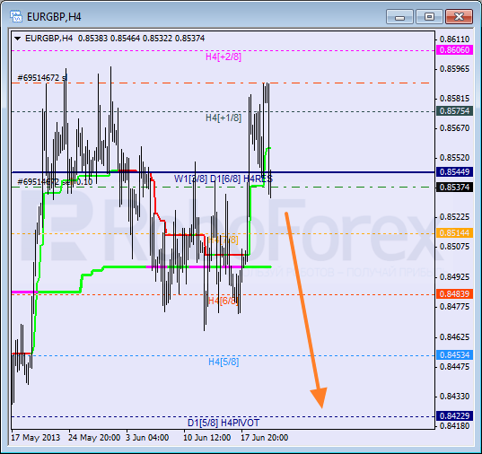Expand the chart dropdown triangle beside EURGBP,H4

(x=18, y=39)
